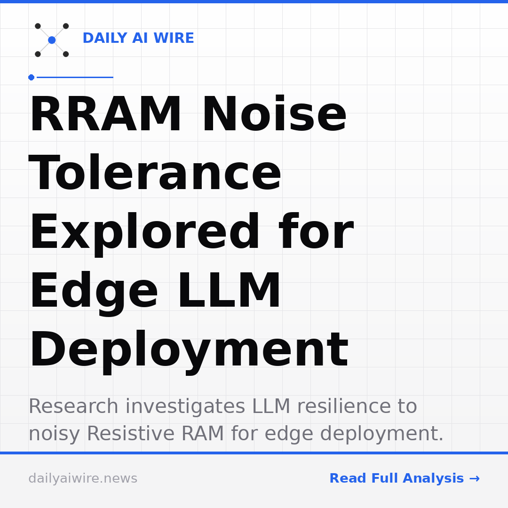The width and height of the screenshot is (508, 508).
Task: Click the dailyaiwire.news footer label
Action: pyautogui.click(x=83, y=478)
